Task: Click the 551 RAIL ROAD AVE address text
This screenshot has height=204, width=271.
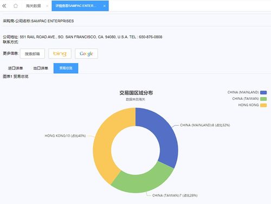Action: 91,37
